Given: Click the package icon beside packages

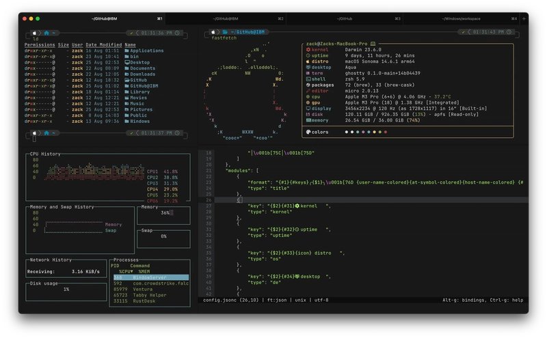Looking at the screenshot, I should click(x=308, y=85).
